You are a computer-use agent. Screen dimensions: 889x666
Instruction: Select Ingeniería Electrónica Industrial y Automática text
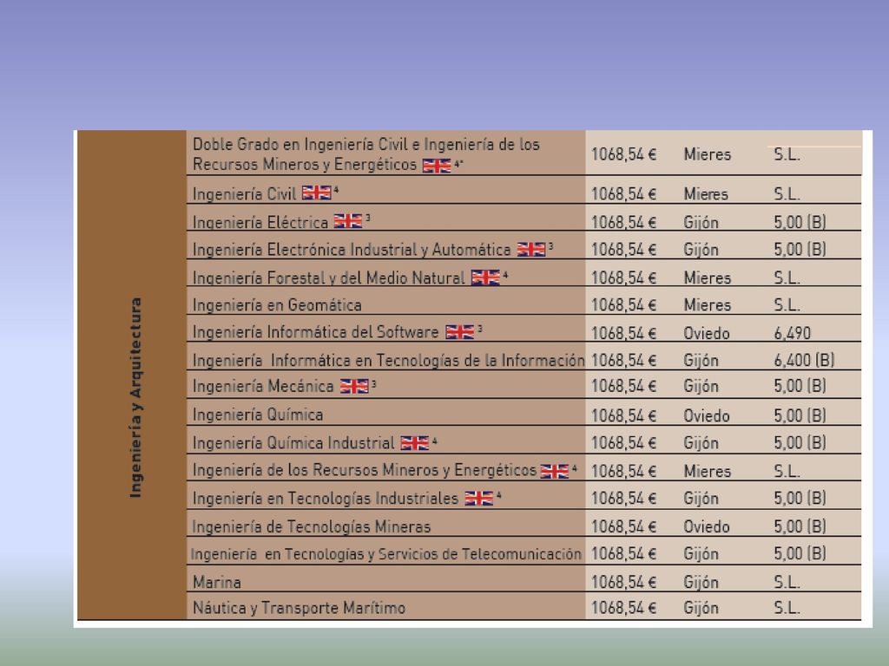click(352, 250)
